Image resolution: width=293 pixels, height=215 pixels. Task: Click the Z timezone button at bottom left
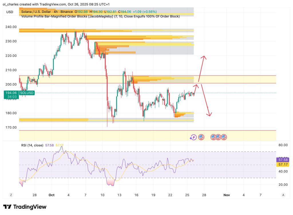[11, 195]
